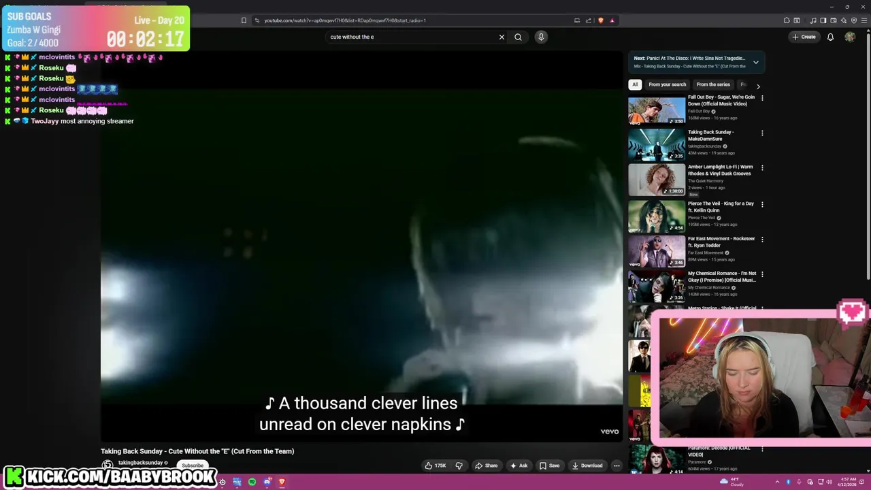Run search with magnifying glass icon

pos(518,37)
